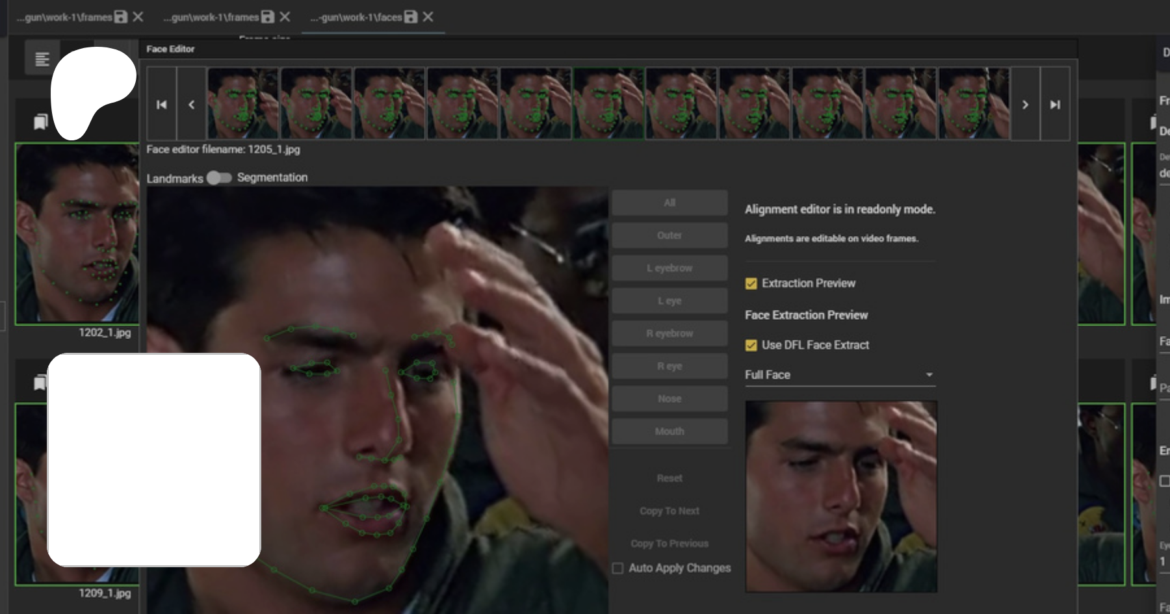Close the second frames tab
The width and height of the screenshot is (1170, 614).
point(285,17)
